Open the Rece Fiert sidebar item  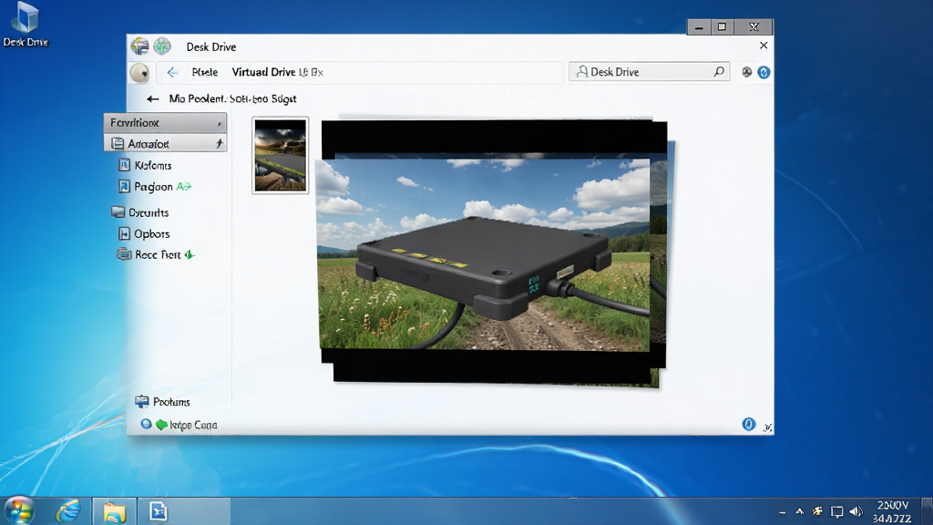point(149,255)
